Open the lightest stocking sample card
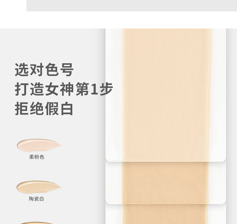The image size is (237, 224). click(166, 95)
